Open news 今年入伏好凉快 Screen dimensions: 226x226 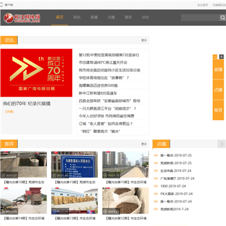(107, 116)
